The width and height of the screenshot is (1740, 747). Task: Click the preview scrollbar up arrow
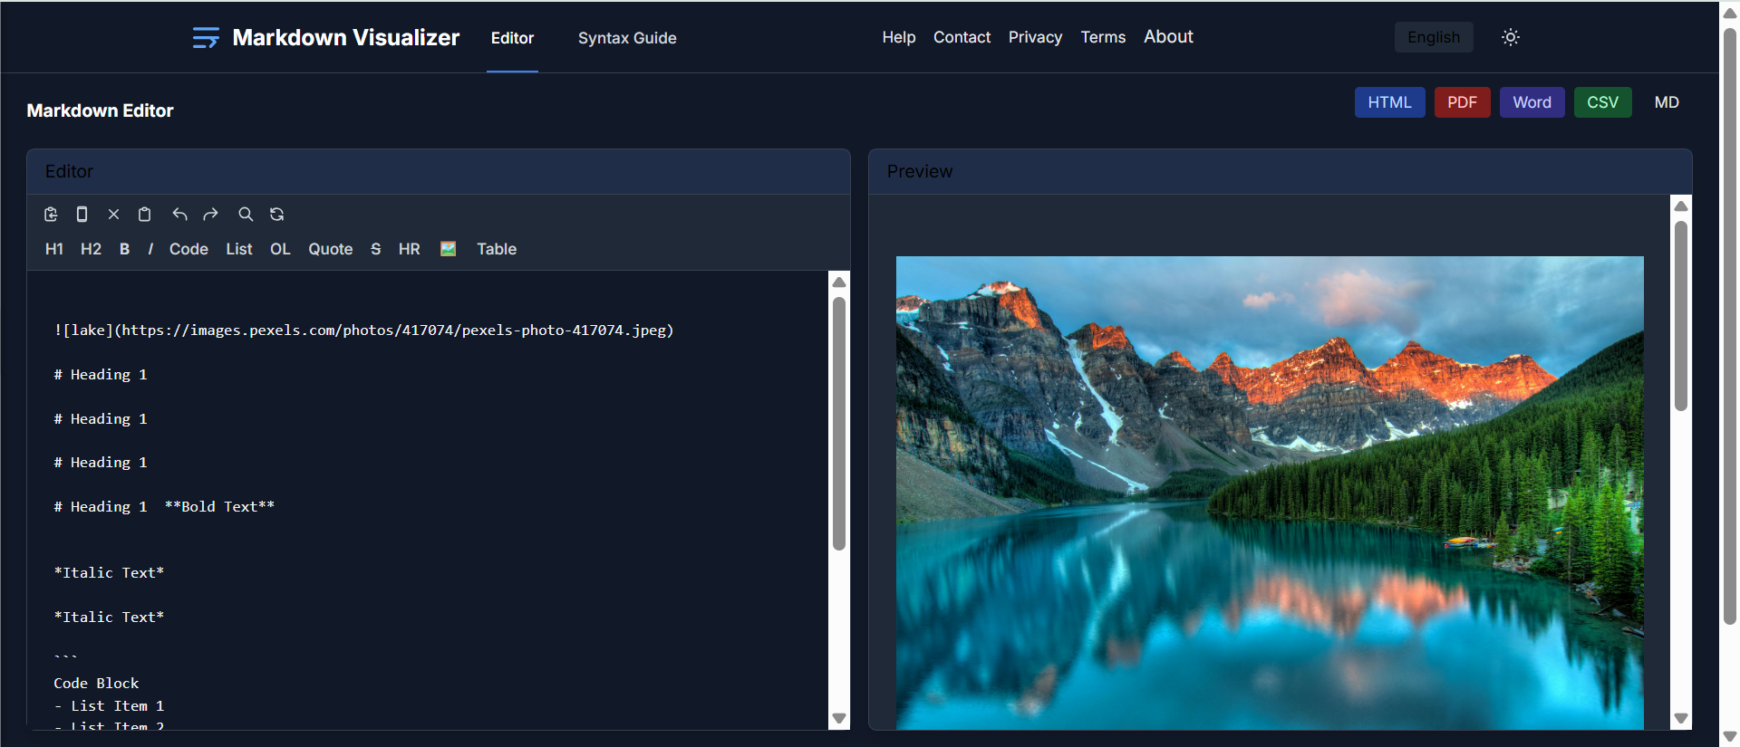1681,206
